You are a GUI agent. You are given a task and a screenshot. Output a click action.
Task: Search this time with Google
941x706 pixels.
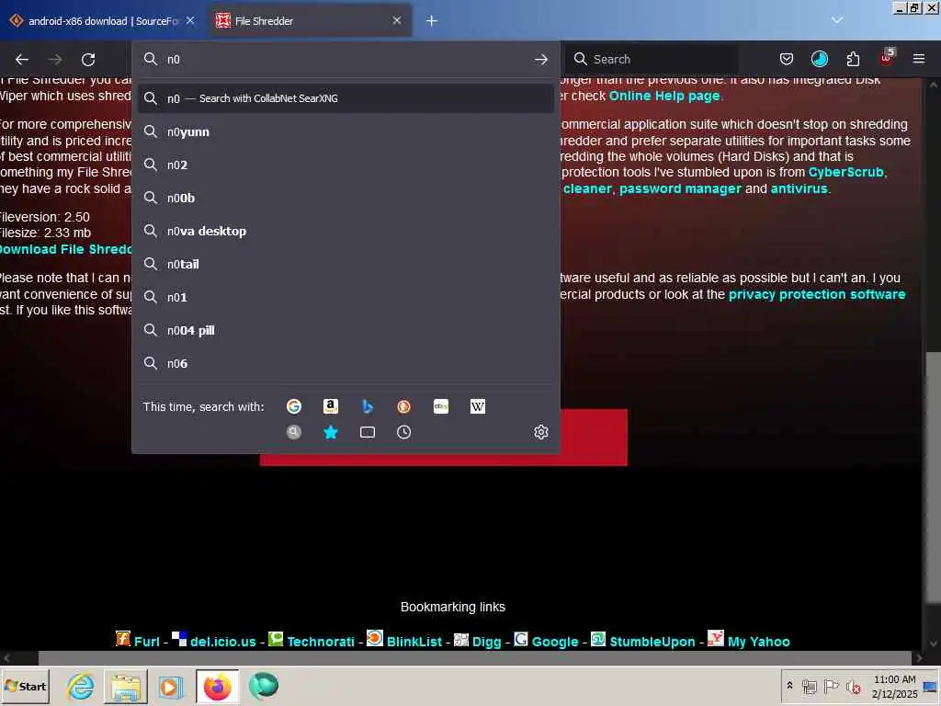(x=293, y=406)
